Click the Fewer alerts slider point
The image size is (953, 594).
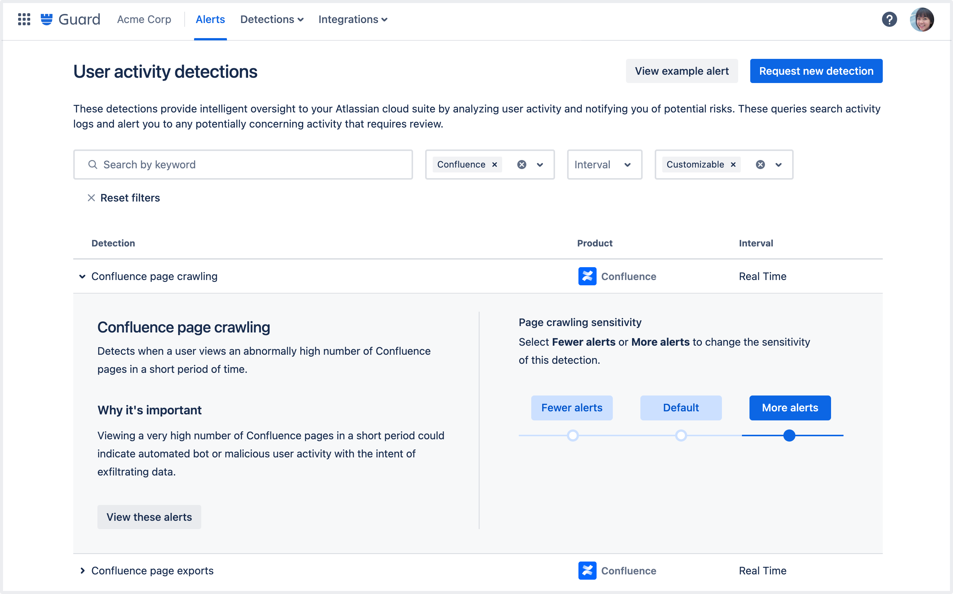tap(573, 435)
